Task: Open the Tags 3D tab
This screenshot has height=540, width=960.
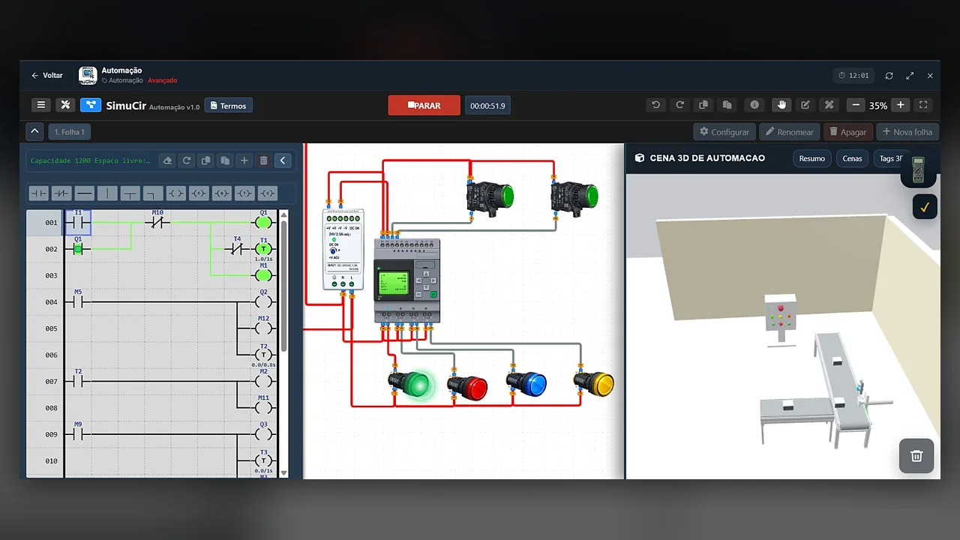Action: pyautogui.click(x=890, y=158)
